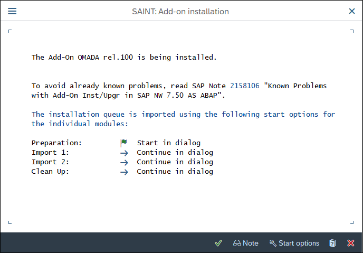This screenshot has width=363, height=253.
Task: Click the Preparation green flag icon
Action: pyautogui.click(x=123, y=143)
